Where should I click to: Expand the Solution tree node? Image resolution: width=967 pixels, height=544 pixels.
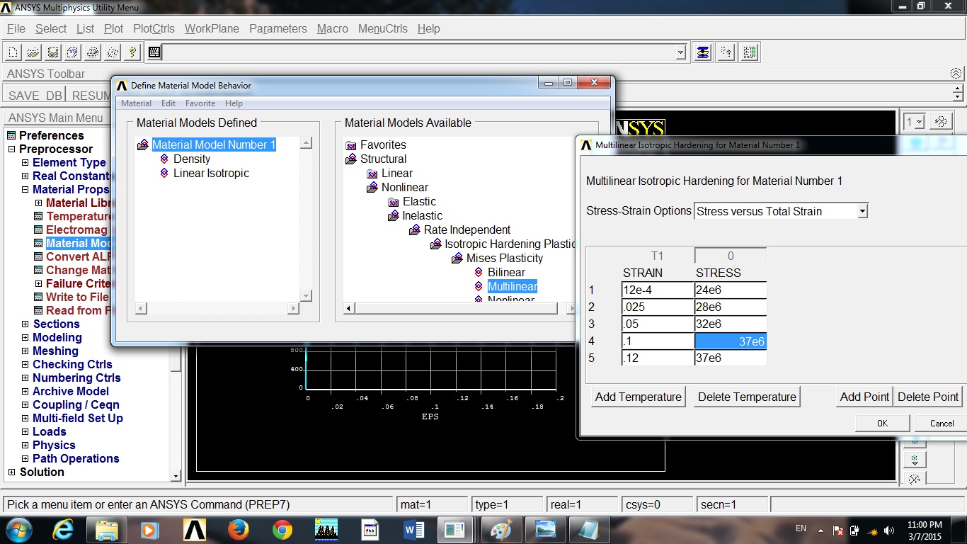click(x=11, y=472)
